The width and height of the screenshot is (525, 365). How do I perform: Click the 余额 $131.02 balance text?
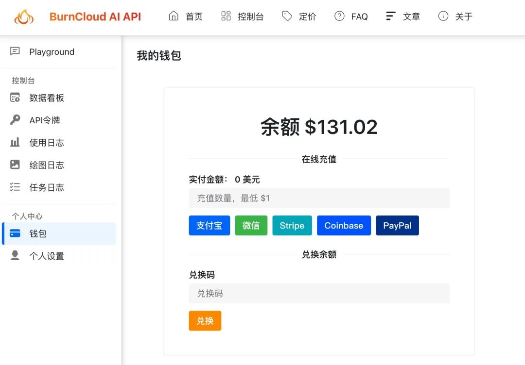pos(319,127)
